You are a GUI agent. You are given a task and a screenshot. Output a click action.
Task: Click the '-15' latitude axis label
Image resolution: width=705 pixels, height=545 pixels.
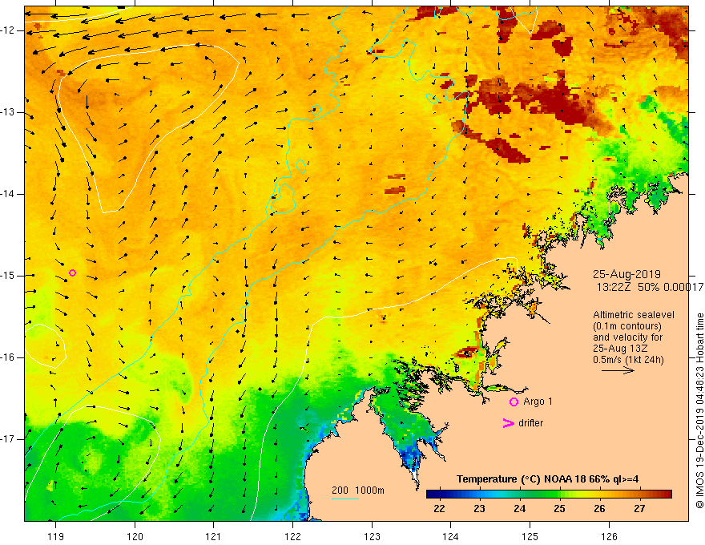9,276
